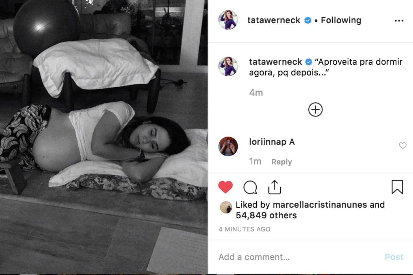
Task: Click the 4 MINUTES AGO timestamp
Action: (245, 229)
